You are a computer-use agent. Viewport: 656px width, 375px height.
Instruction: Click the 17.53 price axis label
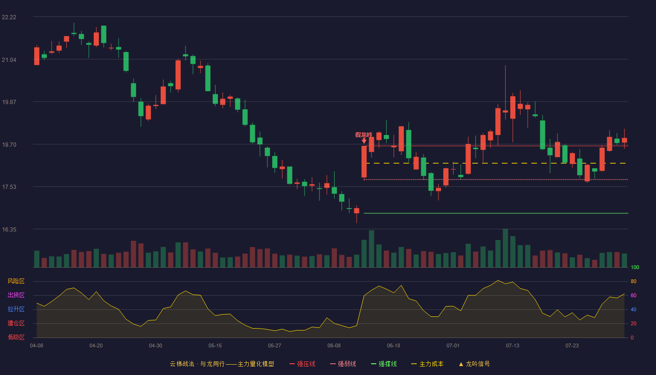9,187
